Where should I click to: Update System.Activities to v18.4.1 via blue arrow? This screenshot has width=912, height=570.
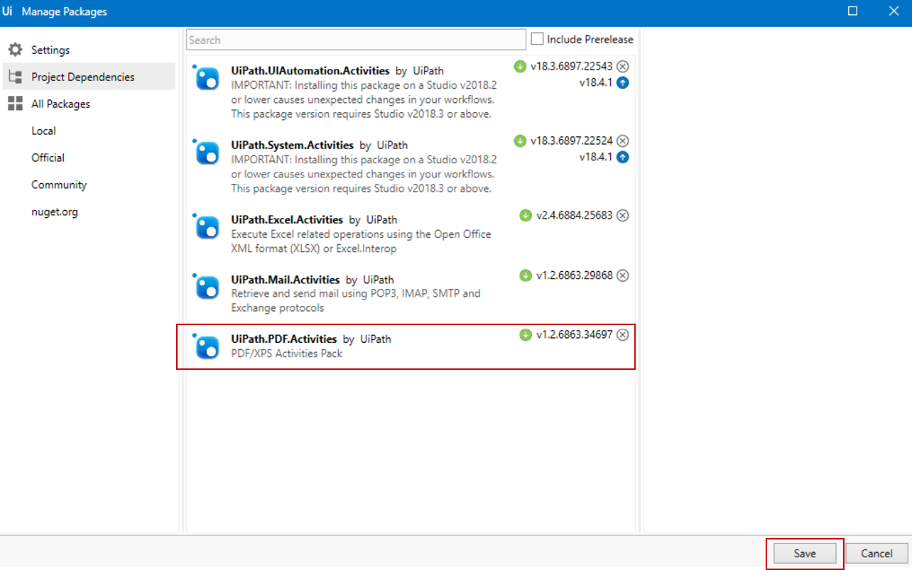click(x=623, y=157)
